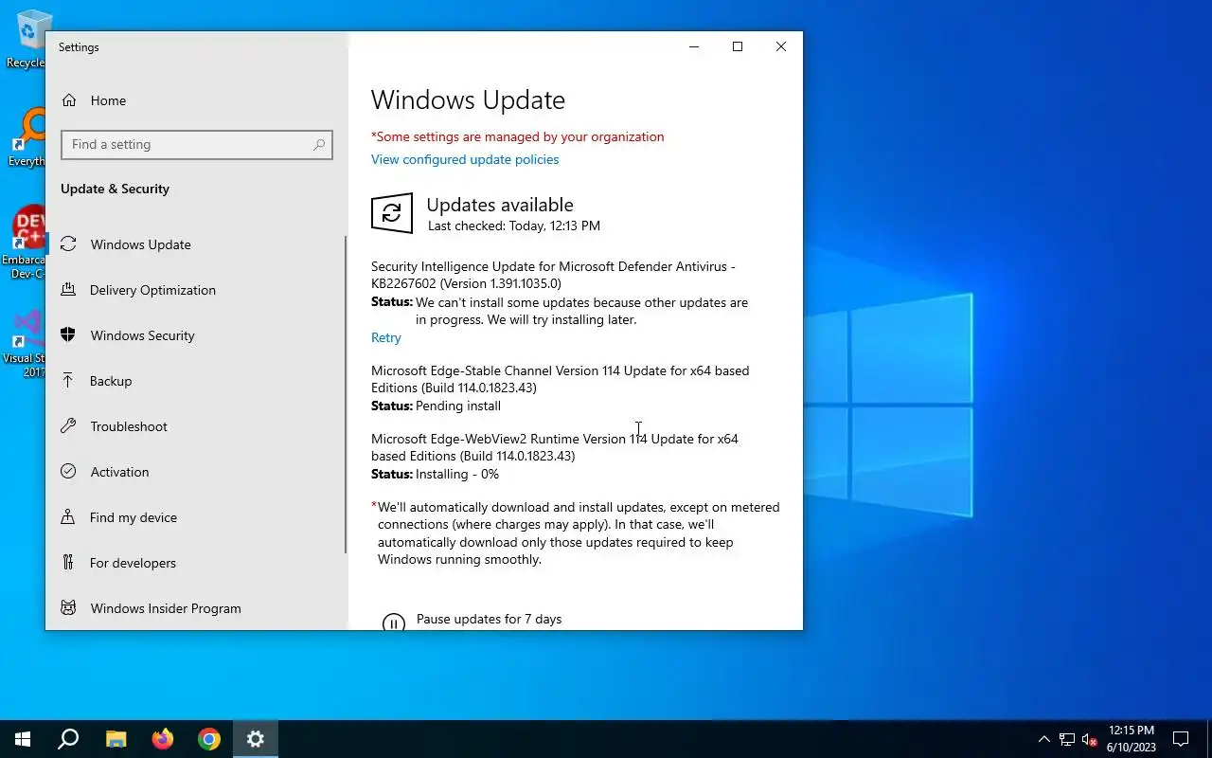Click the Backup upload arrow icon
This screenshot has width=1212, height=758.
[68, 381]
